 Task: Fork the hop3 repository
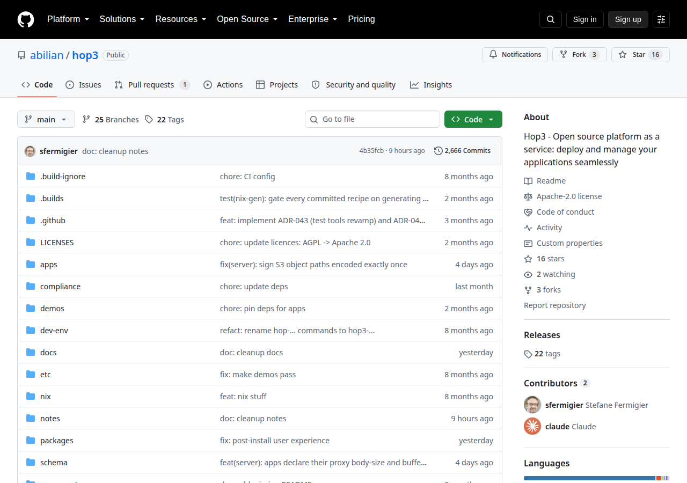pyautogui.click(x=580, y=55)
